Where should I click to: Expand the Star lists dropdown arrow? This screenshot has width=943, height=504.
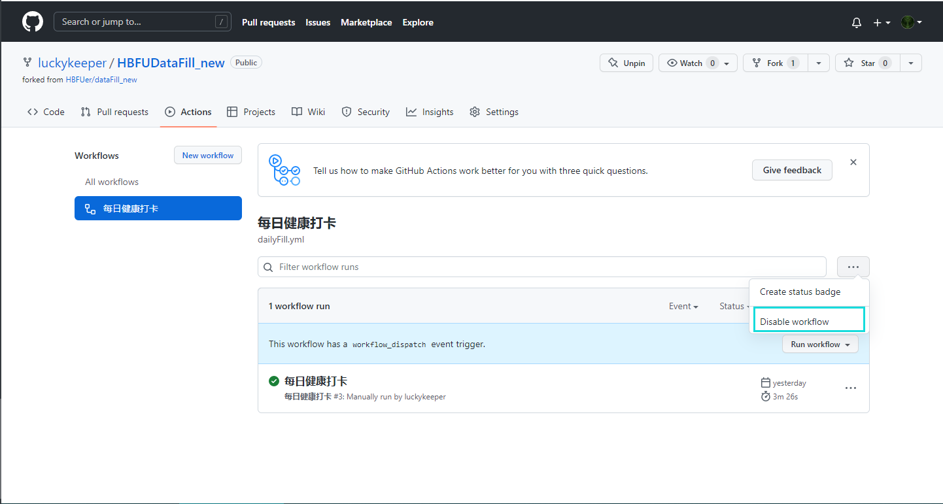coord(911,63)
